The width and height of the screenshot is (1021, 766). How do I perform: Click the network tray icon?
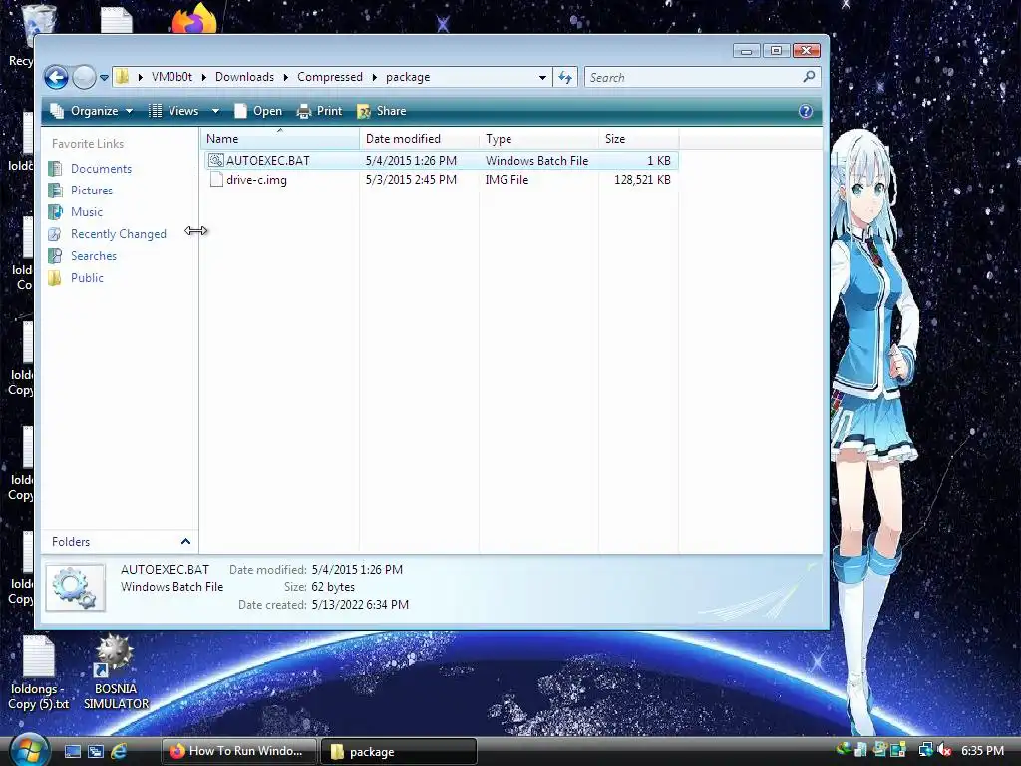pyautogui.click(x=924, y=750)
